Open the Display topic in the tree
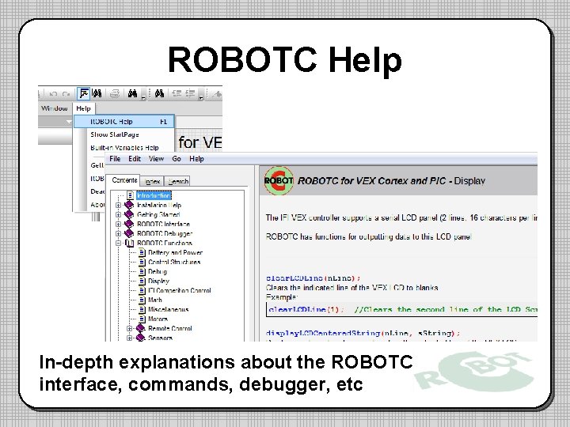The height and width of the screenshot is (427, 570). click(158, 281)
